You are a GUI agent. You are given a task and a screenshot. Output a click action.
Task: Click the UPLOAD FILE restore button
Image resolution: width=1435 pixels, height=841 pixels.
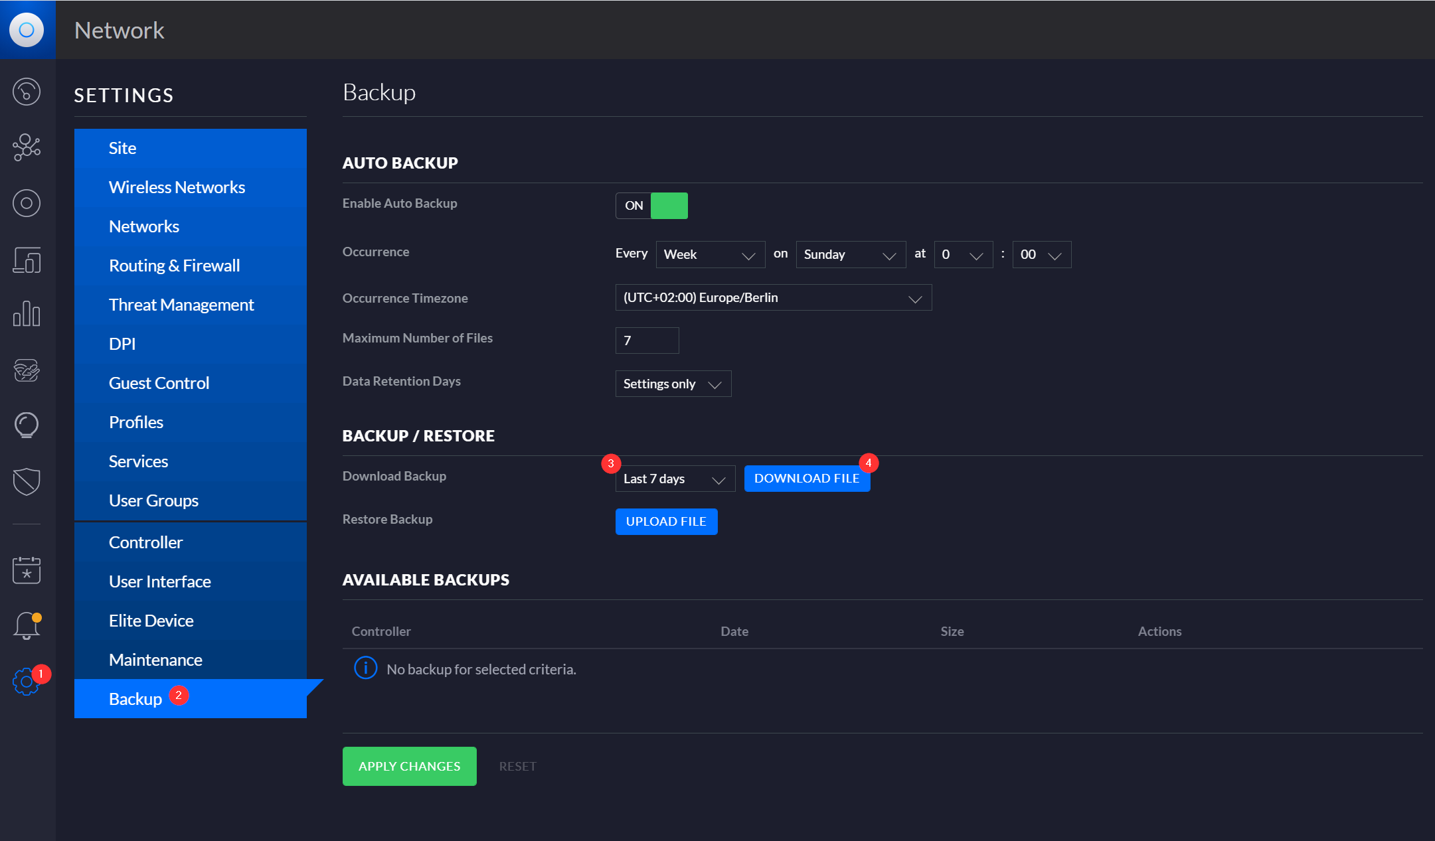click(666, 520)
